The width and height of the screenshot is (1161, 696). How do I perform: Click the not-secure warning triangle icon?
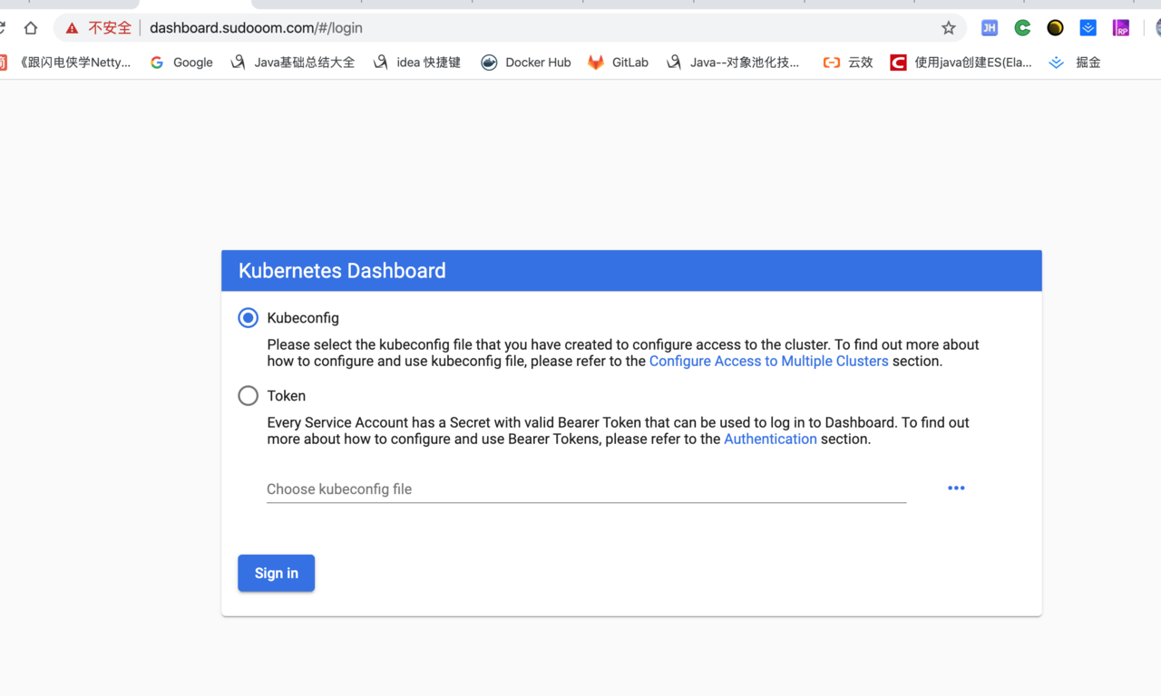point(72,28)
